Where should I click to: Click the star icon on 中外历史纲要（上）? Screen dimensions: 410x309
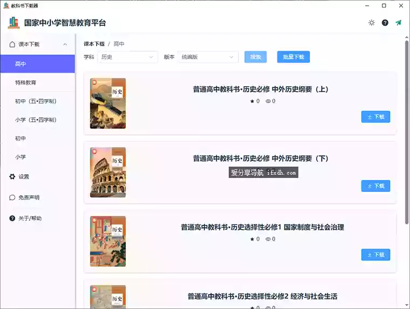(x=252, y=101)
